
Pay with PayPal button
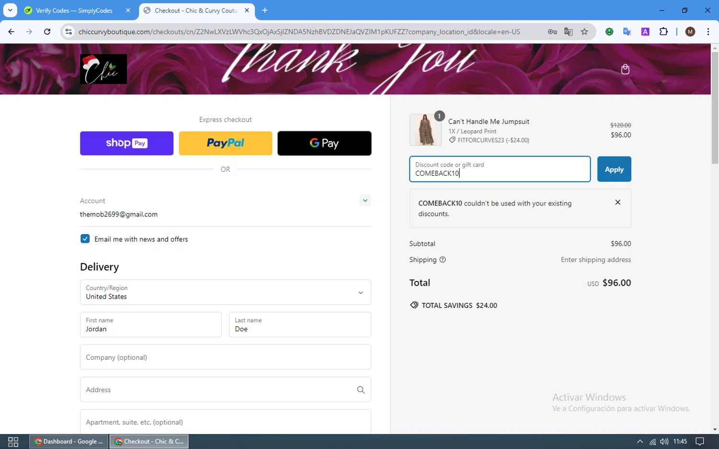pos(225,143)
